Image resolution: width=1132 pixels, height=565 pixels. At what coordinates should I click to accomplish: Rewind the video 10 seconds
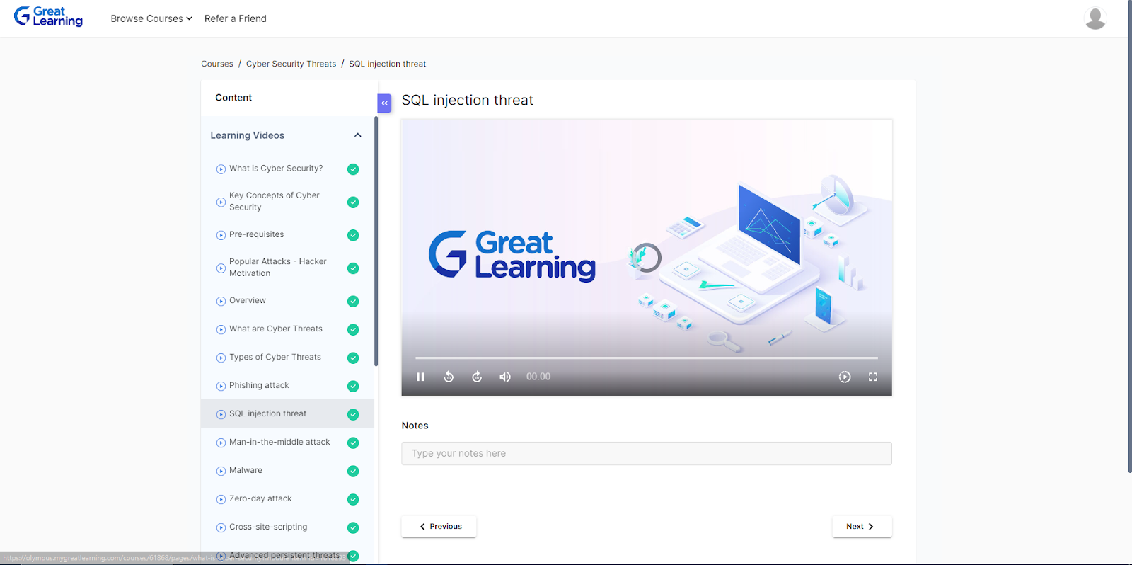pos(449,377)
